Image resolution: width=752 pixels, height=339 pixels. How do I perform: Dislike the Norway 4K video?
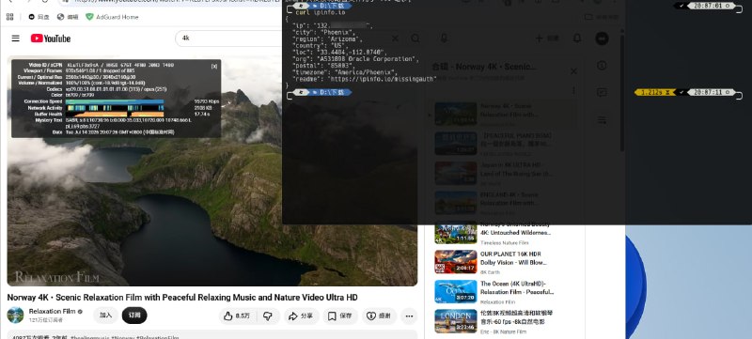coord(268,316)
